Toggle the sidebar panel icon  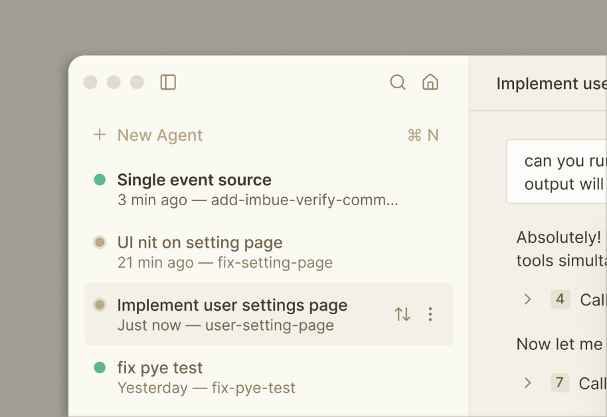pos(168,82)
